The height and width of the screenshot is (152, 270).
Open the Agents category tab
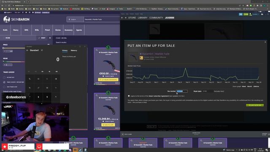click(79, 30)
